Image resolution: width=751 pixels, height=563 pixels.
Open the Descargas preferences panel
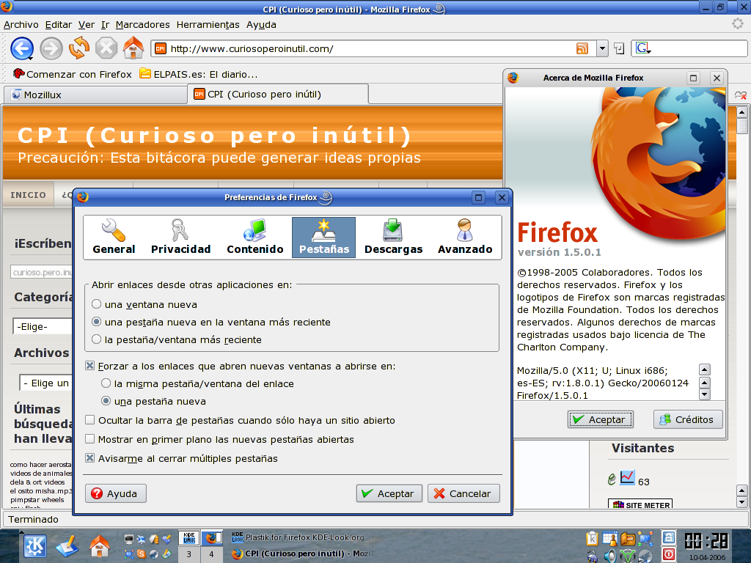393,238
